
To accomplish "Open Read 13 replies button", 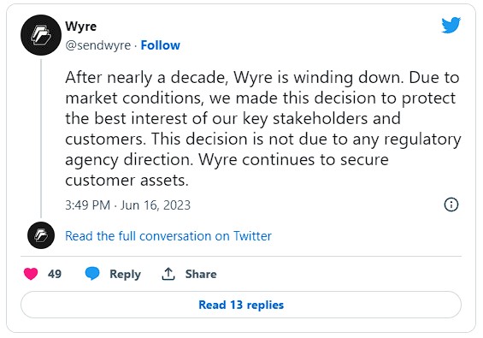I will click(x=241, y=305).
